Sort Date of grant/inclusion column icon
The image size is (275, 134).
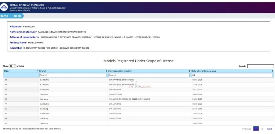pyautogui.click(x=273, y=71)
